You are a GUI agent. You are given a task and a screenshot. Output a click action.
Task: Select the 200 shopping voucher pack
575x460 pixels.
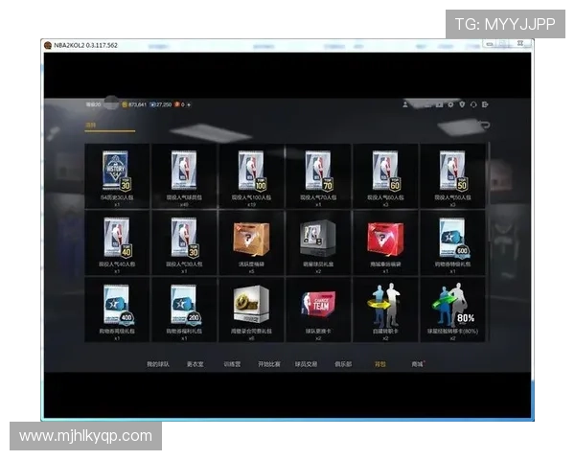coord(184,310)
